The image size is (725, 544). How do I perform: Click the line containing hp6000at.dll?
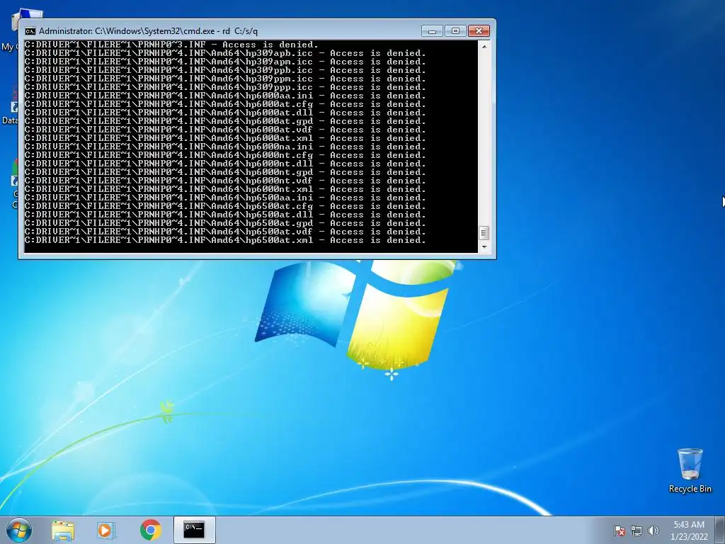point(225,113)
